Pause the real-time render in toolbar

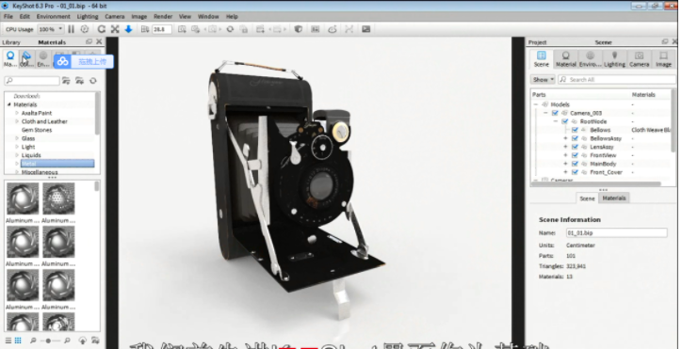click(71, 29)
